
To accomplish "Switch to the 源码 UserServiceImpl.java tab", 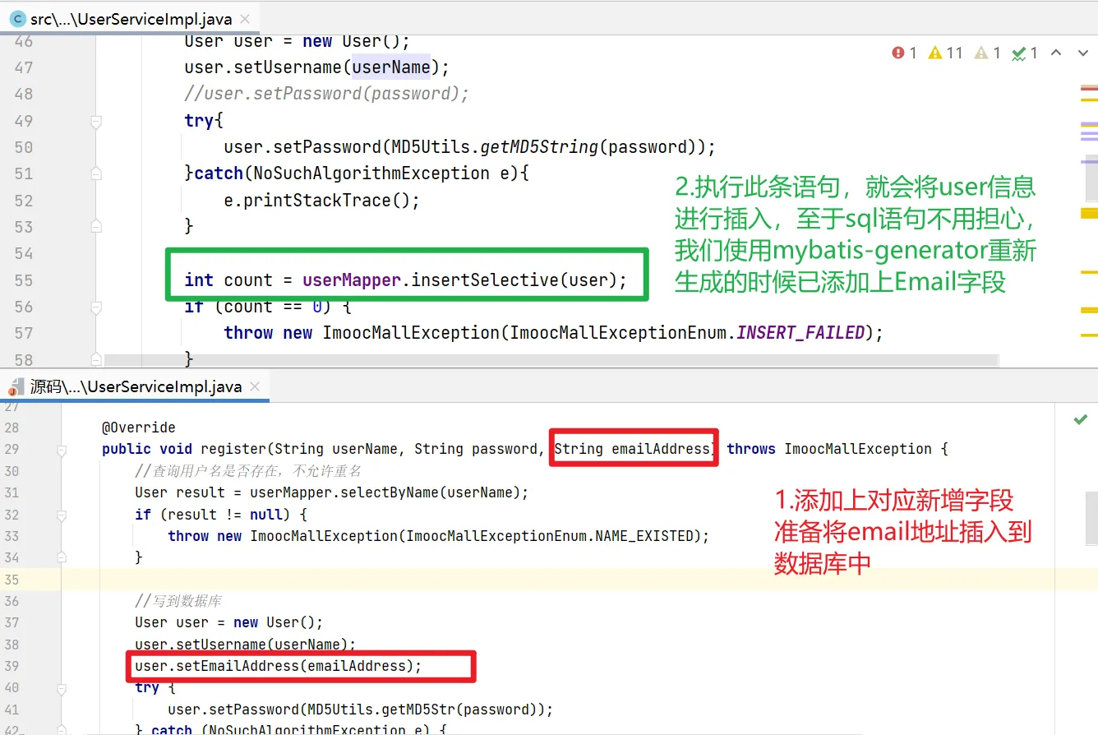I will [136, 386].
